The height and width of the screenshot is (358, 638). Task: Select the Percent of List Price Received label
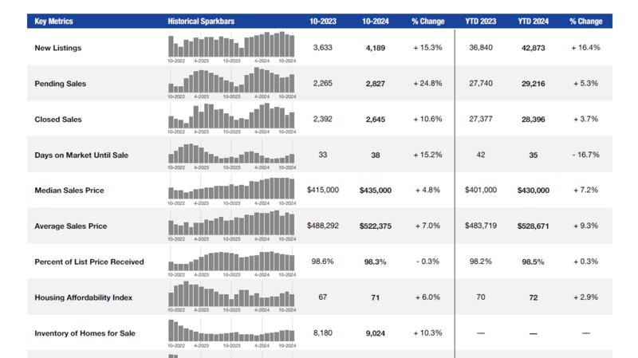(89, 262)
